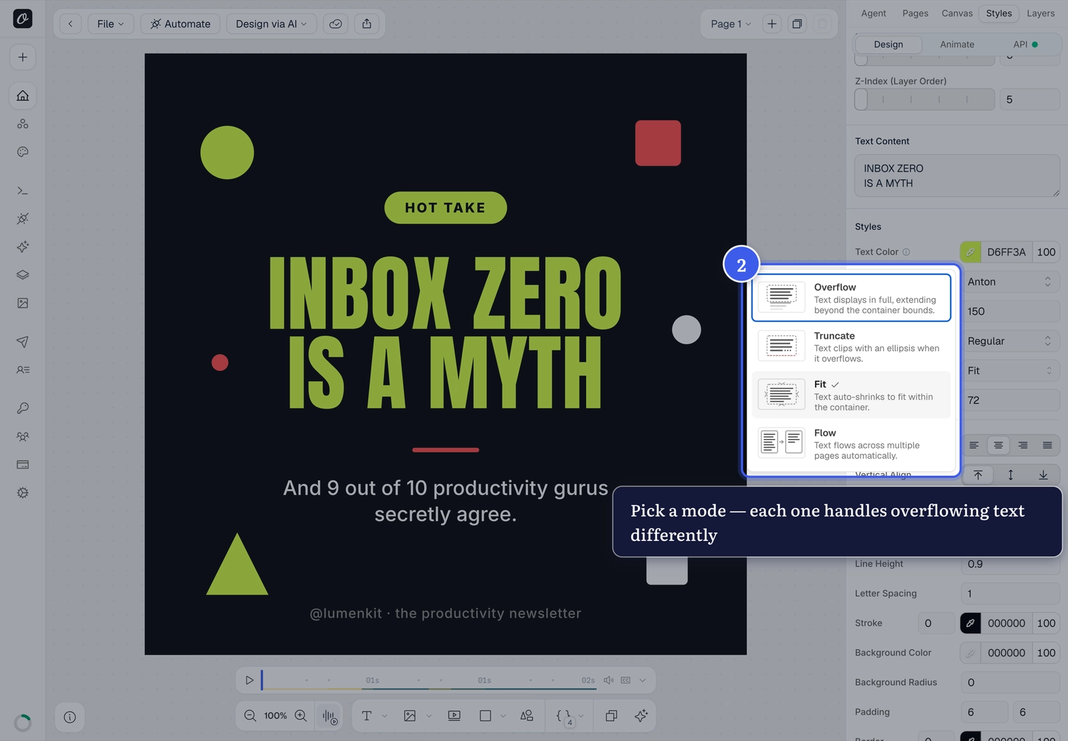Screen dimensions: 1068x741
Task: Open the settings gear in sidebar
Action: click(x=23, y=493)
